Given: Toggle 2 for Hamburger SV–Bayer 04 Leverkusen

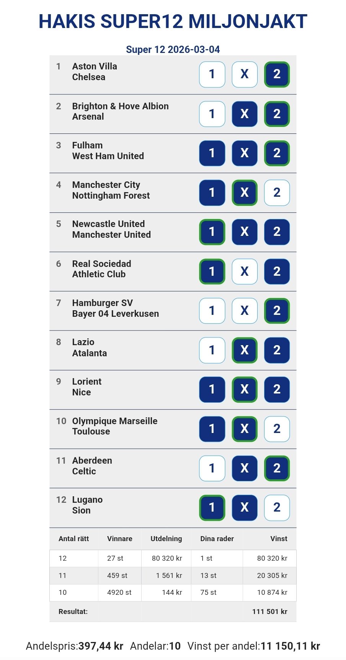Looking at the screenshot, I should click(277, 311).
